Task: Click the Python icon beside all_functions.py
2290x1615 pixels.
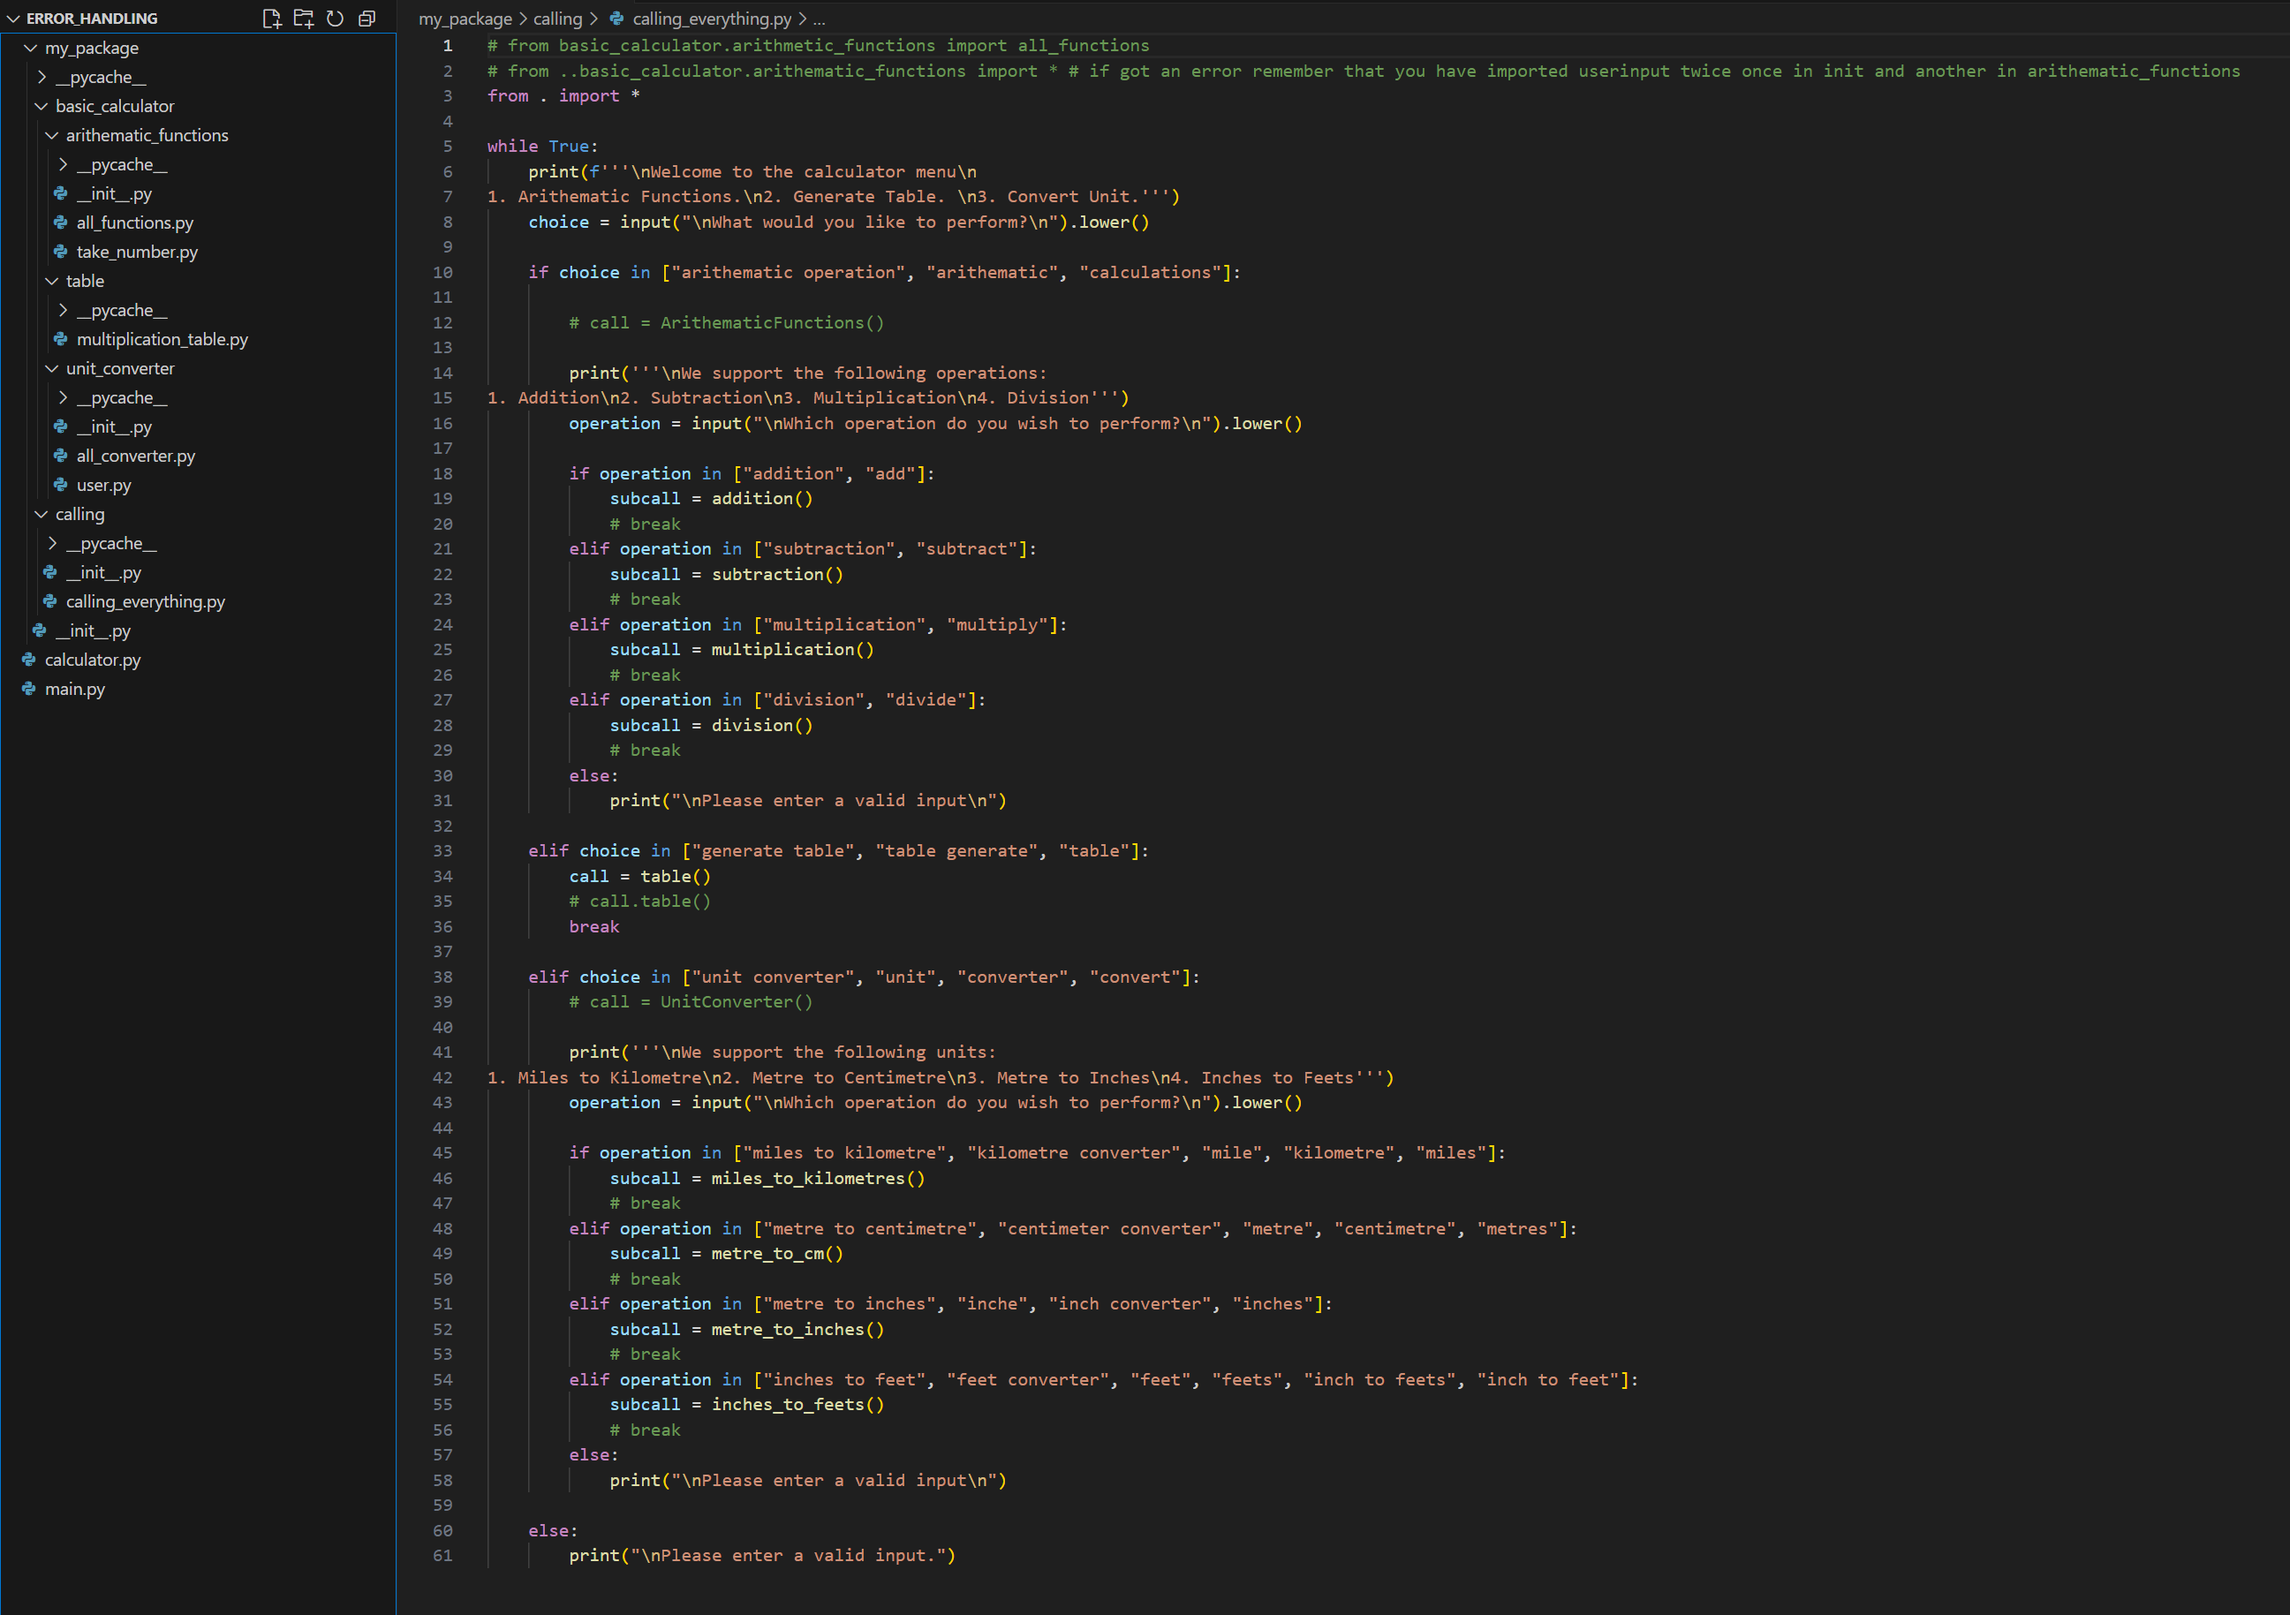Action: [x=61, y=223]
